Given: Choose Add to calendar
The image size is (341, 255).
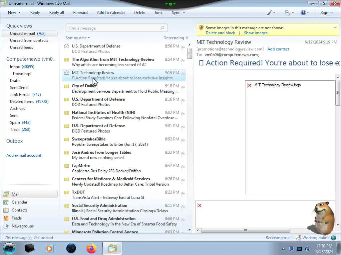Looking at the screenshot, I should click(x=111, y=13).
